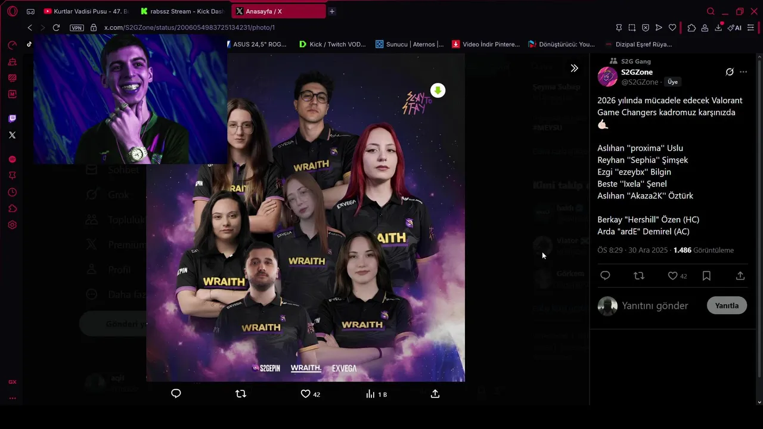This screenshot has height=429, width=763.
Task: Open the extensions cube icon in toolbar
Action: (691, 27)
